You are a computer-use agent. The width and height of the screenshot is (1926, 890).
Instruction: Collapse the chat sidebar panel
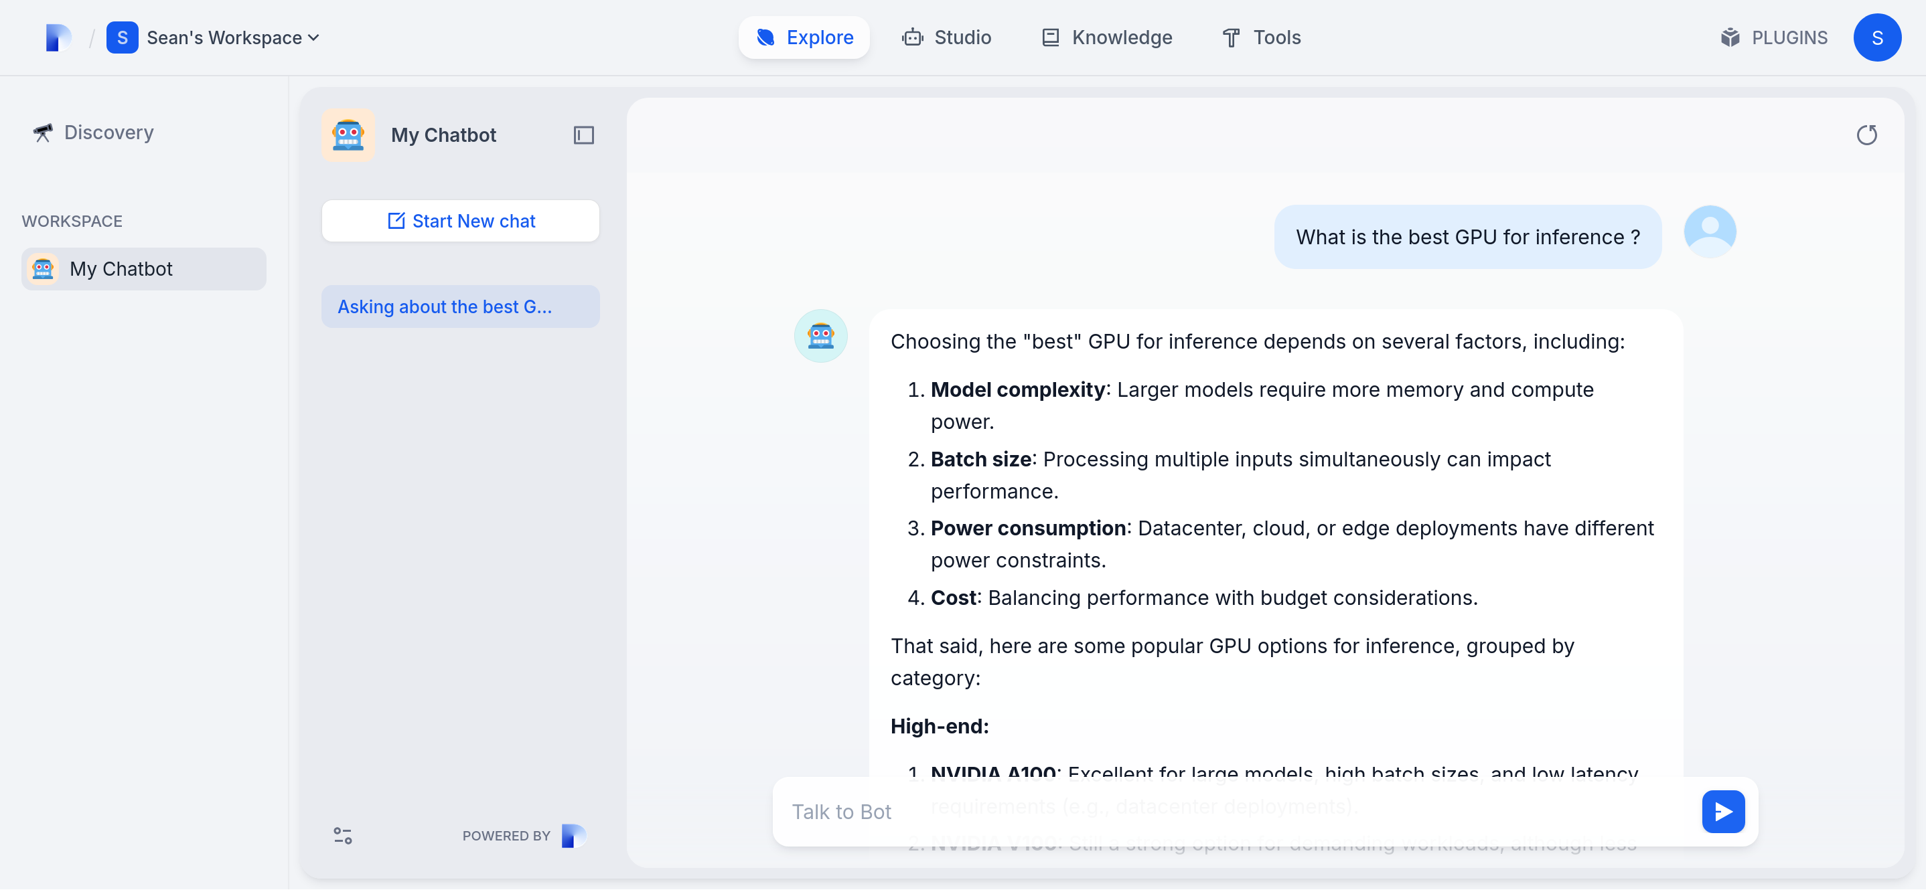click(583, 135)
